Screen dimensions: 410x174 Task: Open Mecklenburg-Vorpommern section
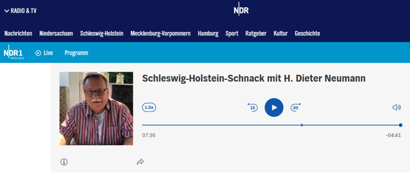tap(161, 33)
